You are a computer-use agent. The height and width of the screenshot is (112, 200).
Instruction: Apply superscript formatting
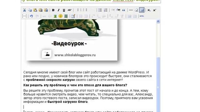click(154, 10)
